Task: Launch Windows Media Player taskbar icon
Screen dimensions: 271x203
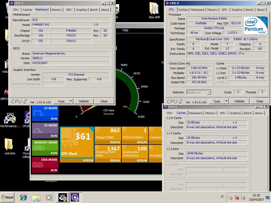Action: tap(49, 197)
